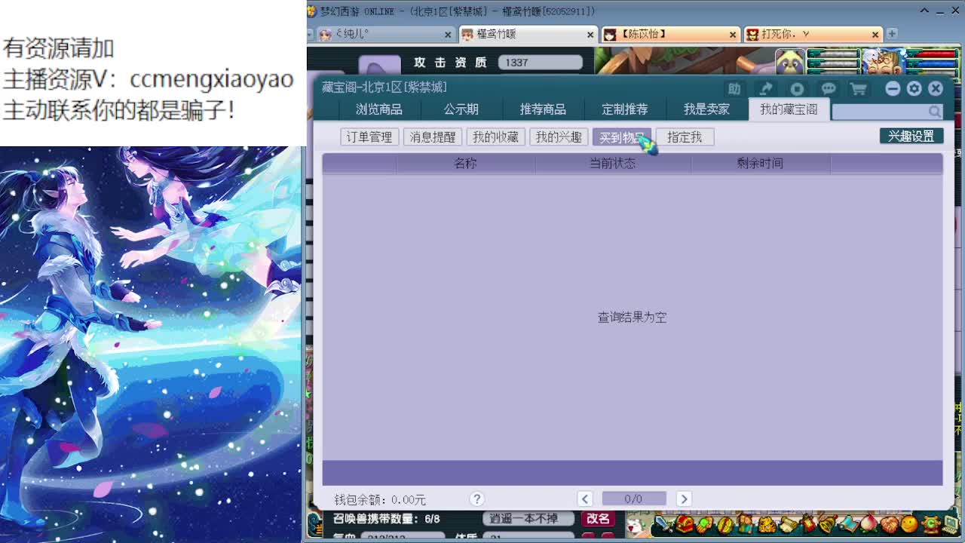Open the 公示期 tab
Viewport: 965px width, 543px height.
[x=461, y=109]
